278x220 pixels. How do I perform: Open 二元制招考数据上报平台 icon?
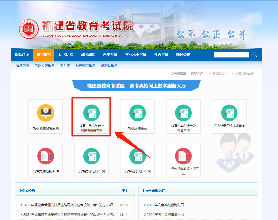183,156
